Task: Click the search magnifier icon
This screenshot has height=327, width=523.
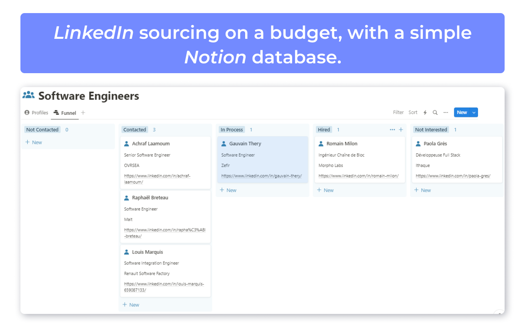Action: pyautogui.click(x=435, y=112)
